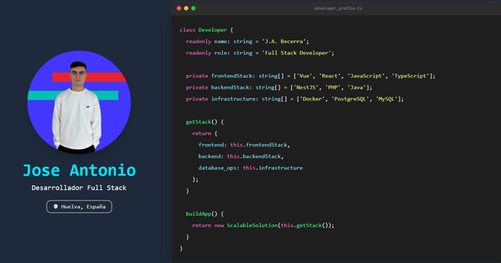501x263 pixels.
Task: Click the red close dot of code window
Action: pyautogui.click(x=179, y=9)
